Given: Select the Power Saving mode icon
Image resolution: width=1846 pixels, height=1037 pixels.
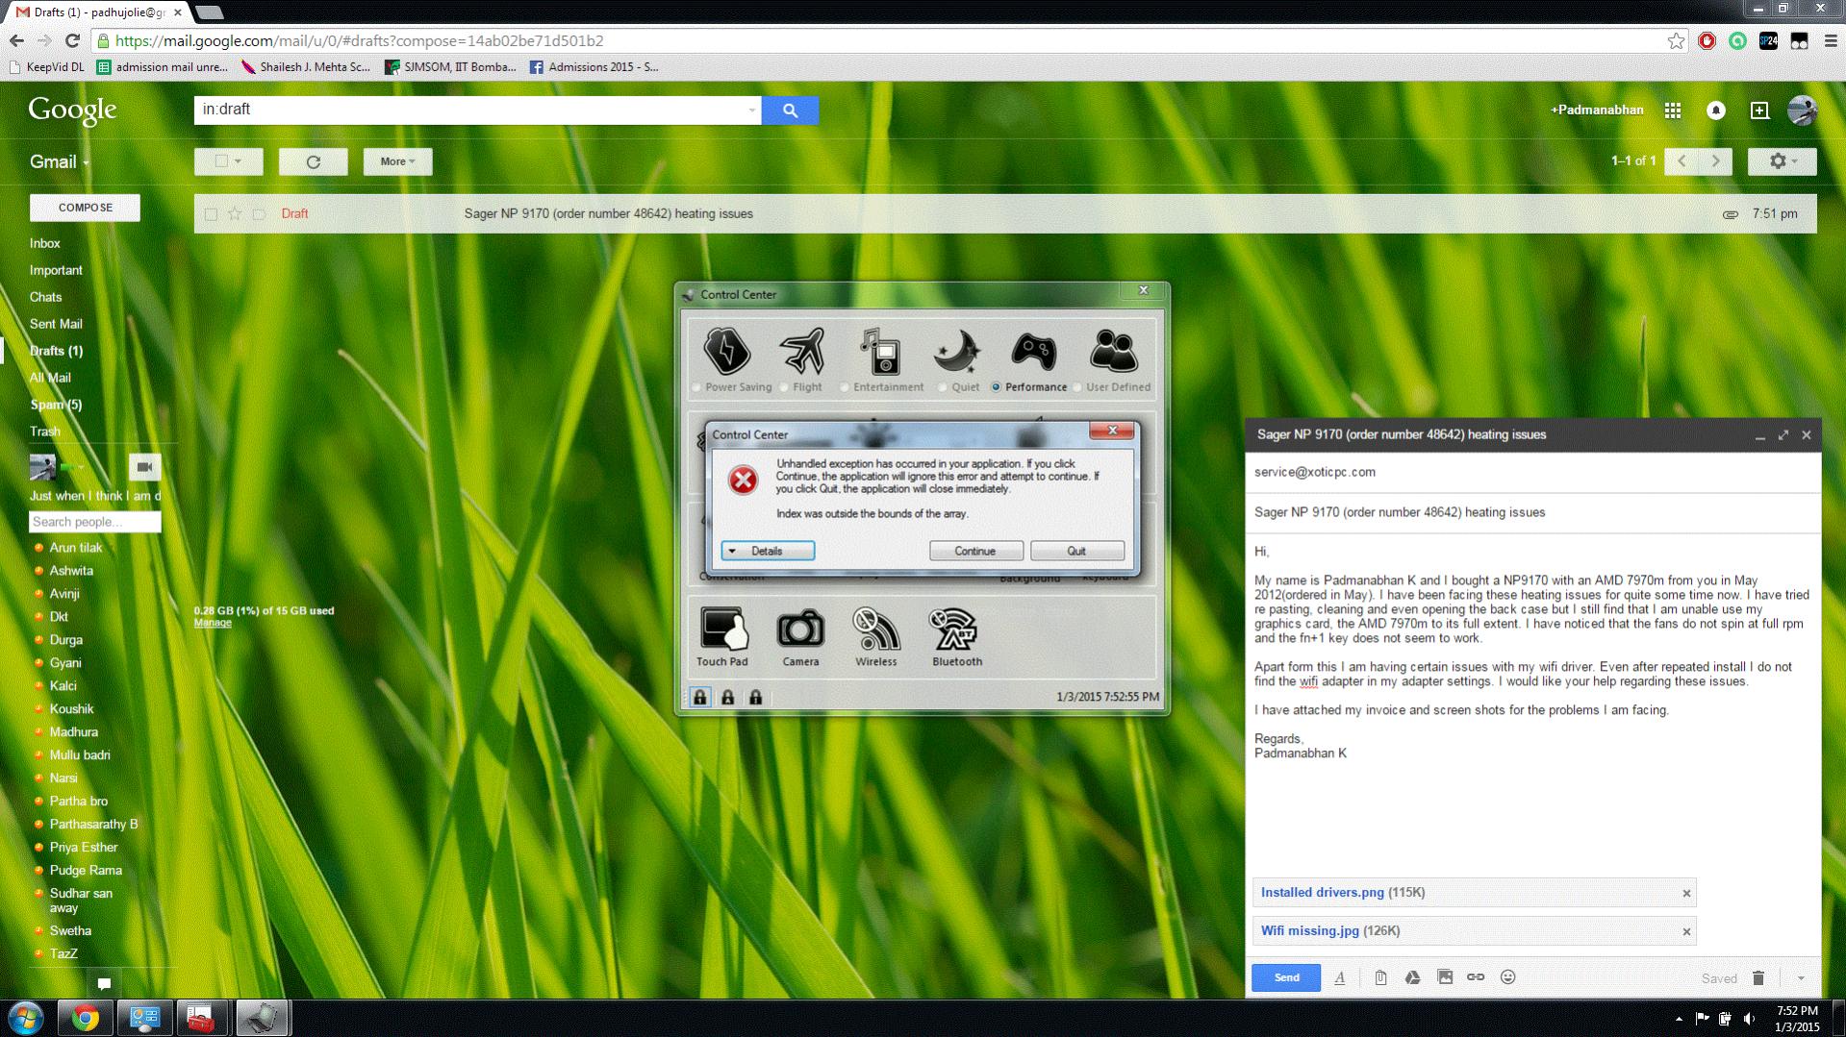Looking at the screenshot, I should coord(726,350).
